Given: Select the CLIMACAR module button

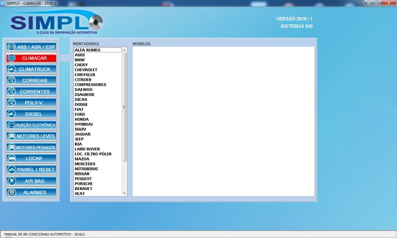Looking at the screenshot, I should click(x=31, y=58).
